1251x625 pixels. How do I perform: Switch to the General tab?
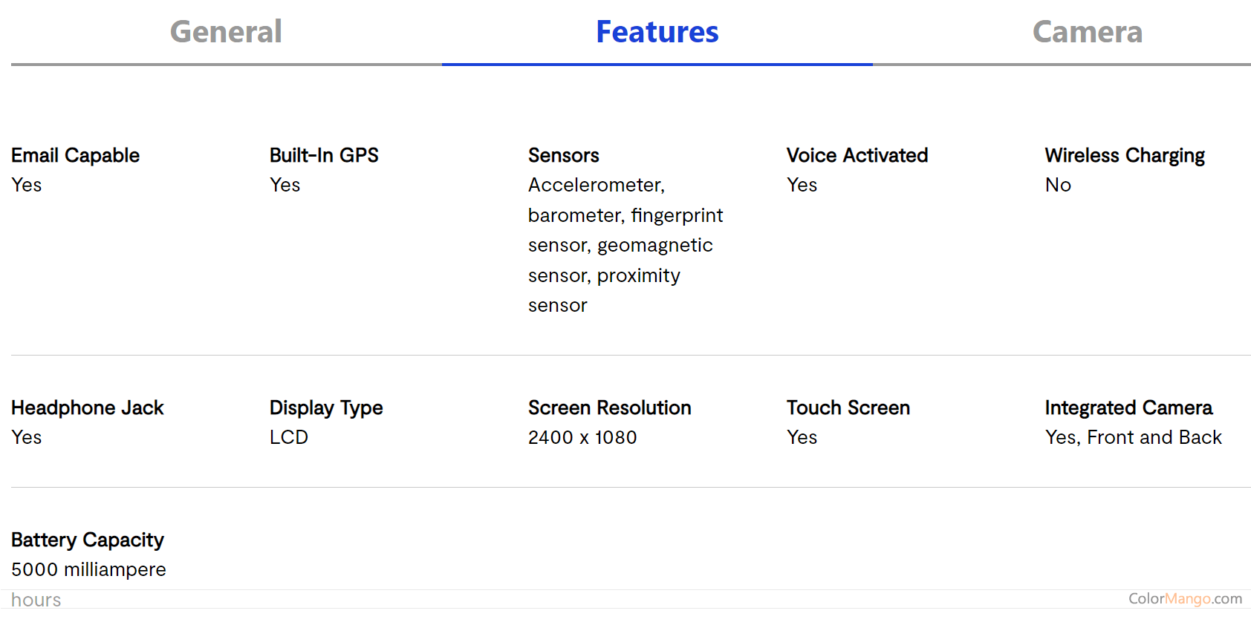point(226,32)
